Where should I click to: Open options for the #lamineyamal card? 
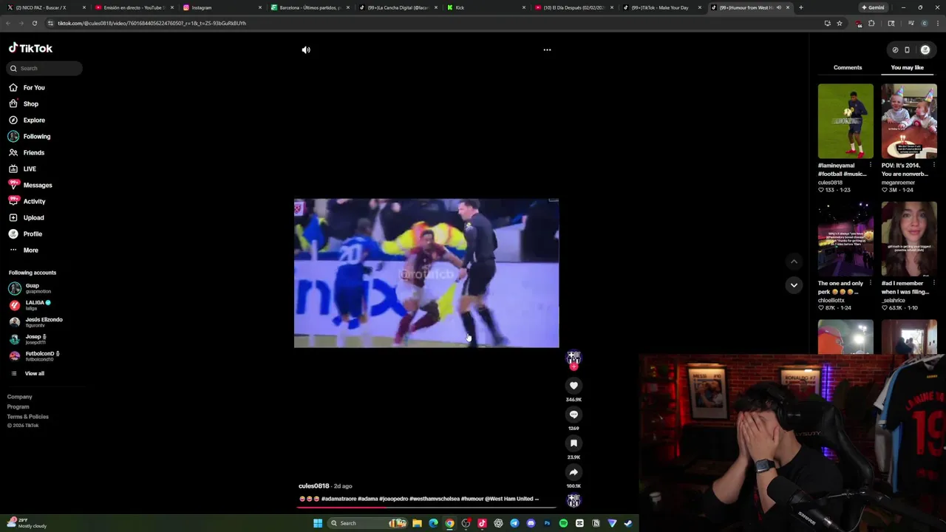(870, 166)
